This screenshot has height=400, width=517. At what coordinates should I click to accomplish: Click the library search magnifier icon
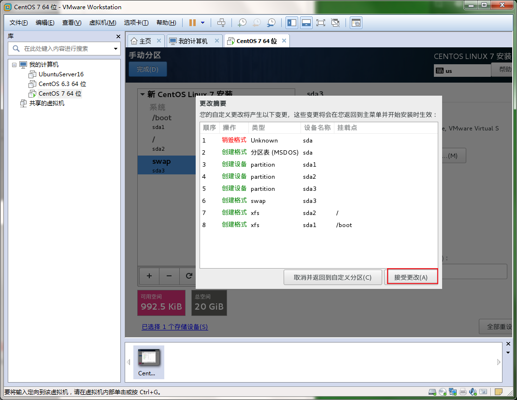click(x=16, y=48)
